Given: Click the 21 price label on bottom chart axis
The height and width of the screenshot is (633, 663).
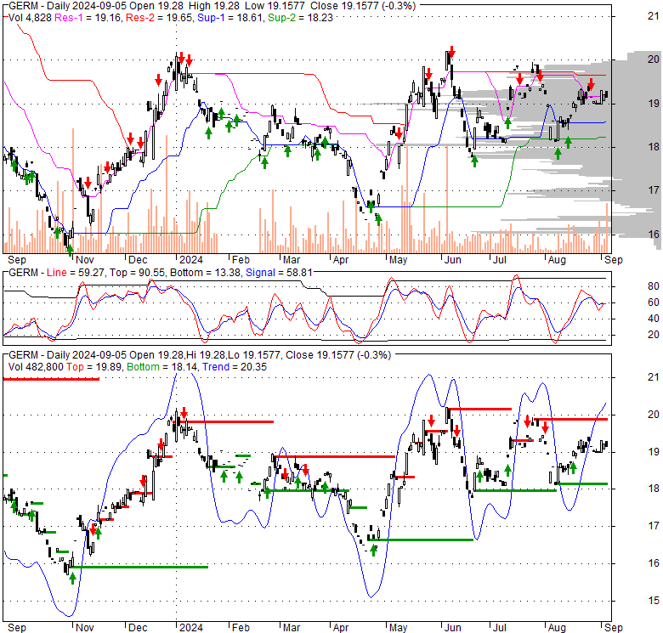Looking at the screenshot, I should [x=654, y=377].
